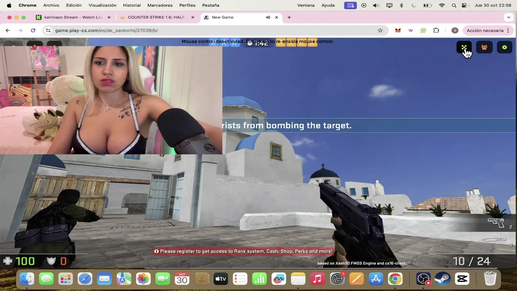This screenshot has width=517, height=291.
Task: Open FaceTime from the Dock
Action: pyautogui.click(x=163, y=279)
